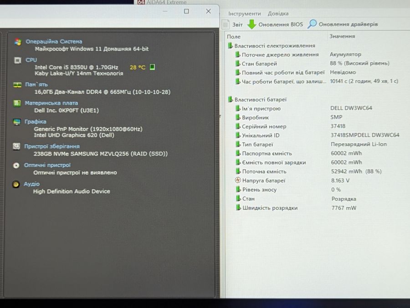The width and height of the screenshot is (410, 308).
Task: Click the magnifier driver update icon
Action: (x=312, y=24)
